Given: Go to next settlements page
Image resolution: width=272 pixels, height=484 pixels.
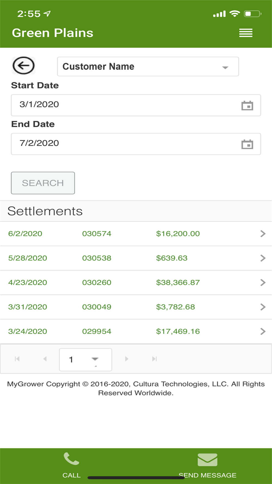Looking at the screenshot, I should click(126, 359).
